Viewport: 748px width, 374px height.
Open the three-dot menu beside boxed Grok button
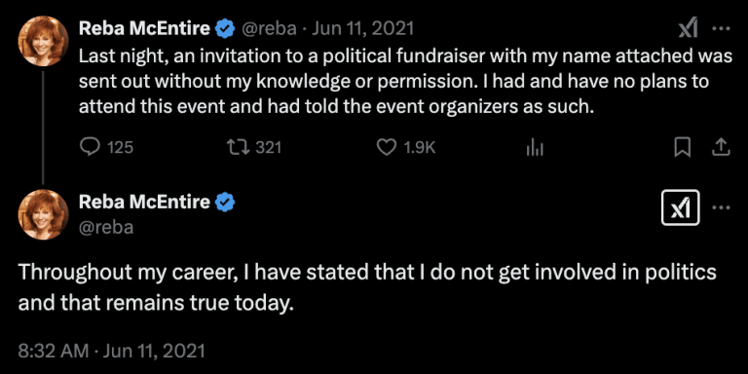[721, 207]
